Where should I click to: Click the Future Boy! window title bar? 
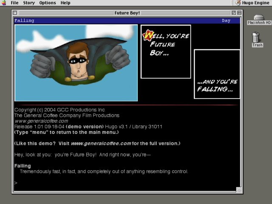127,13
